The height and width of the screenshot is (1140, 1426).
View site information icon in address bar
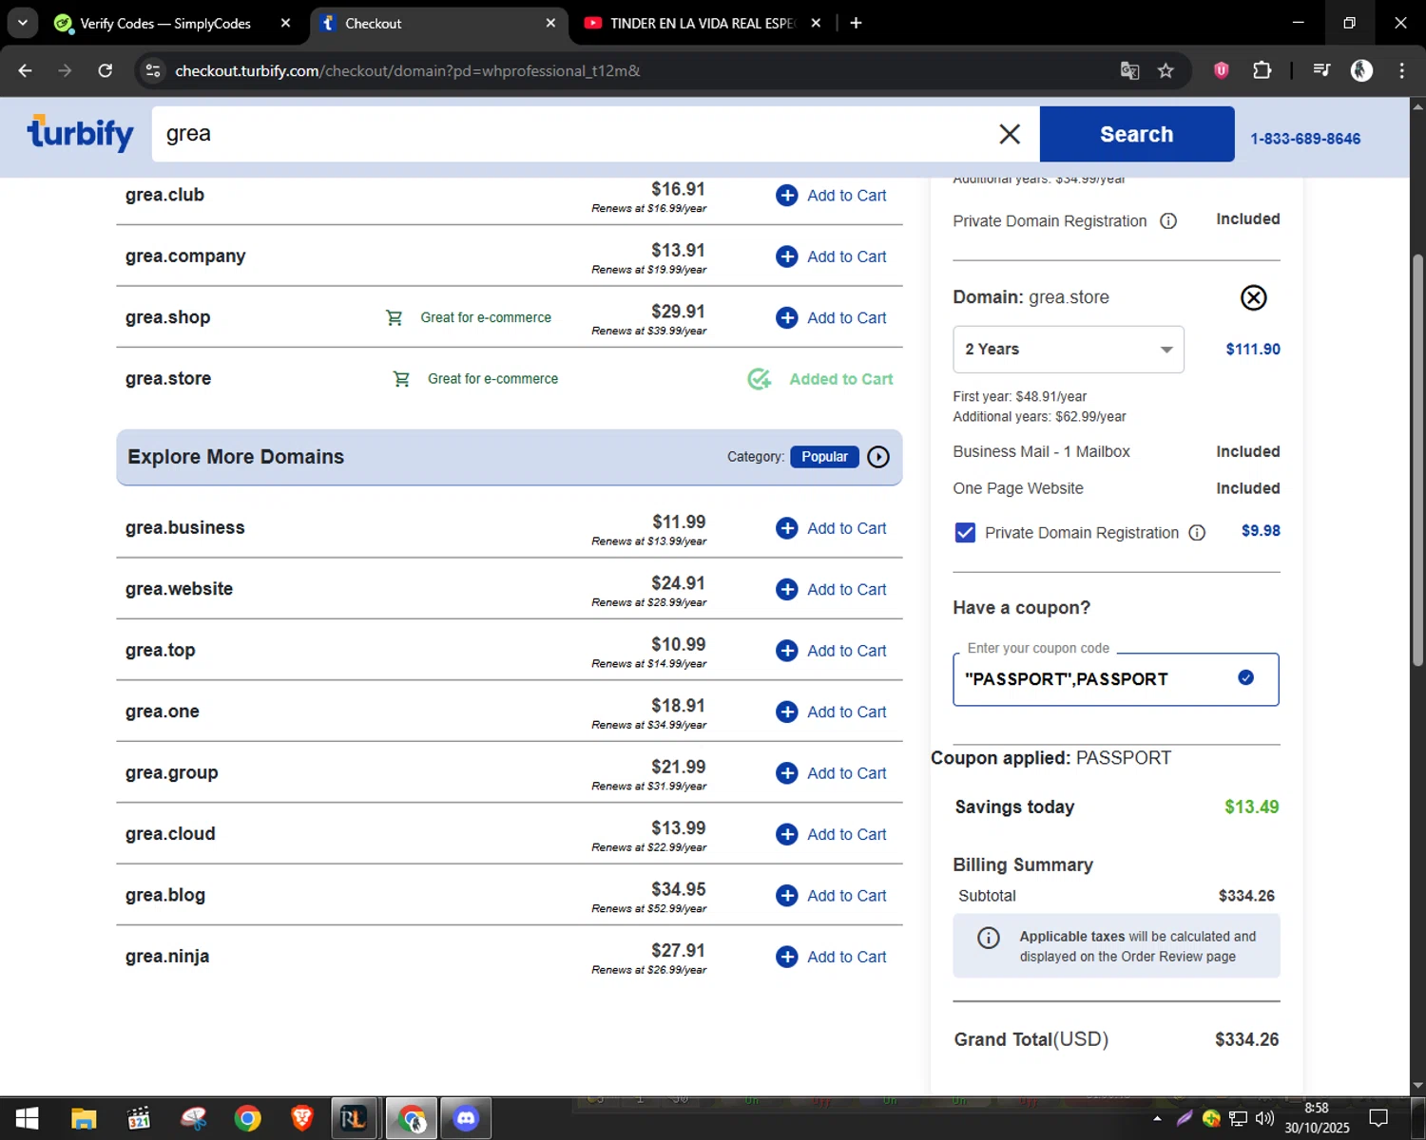point(153,70)
